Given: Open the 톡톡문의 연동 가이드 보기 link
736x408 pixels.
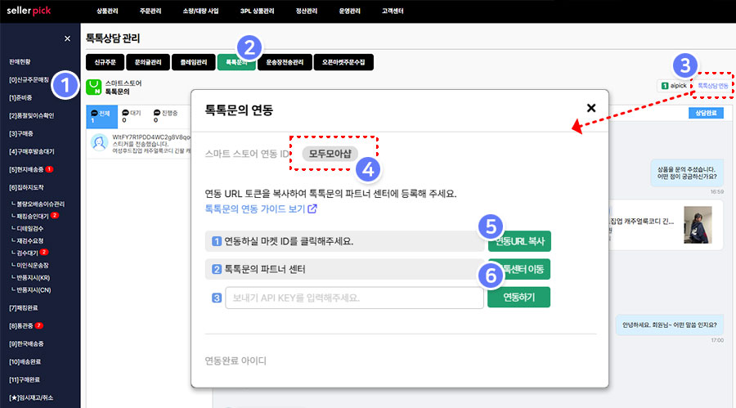Looking at the screenshot, I should point(260,208).
